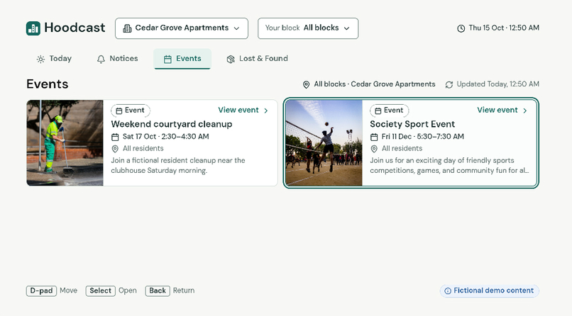Click the Select key hint
572x316 pixels.
click(100, 291)
